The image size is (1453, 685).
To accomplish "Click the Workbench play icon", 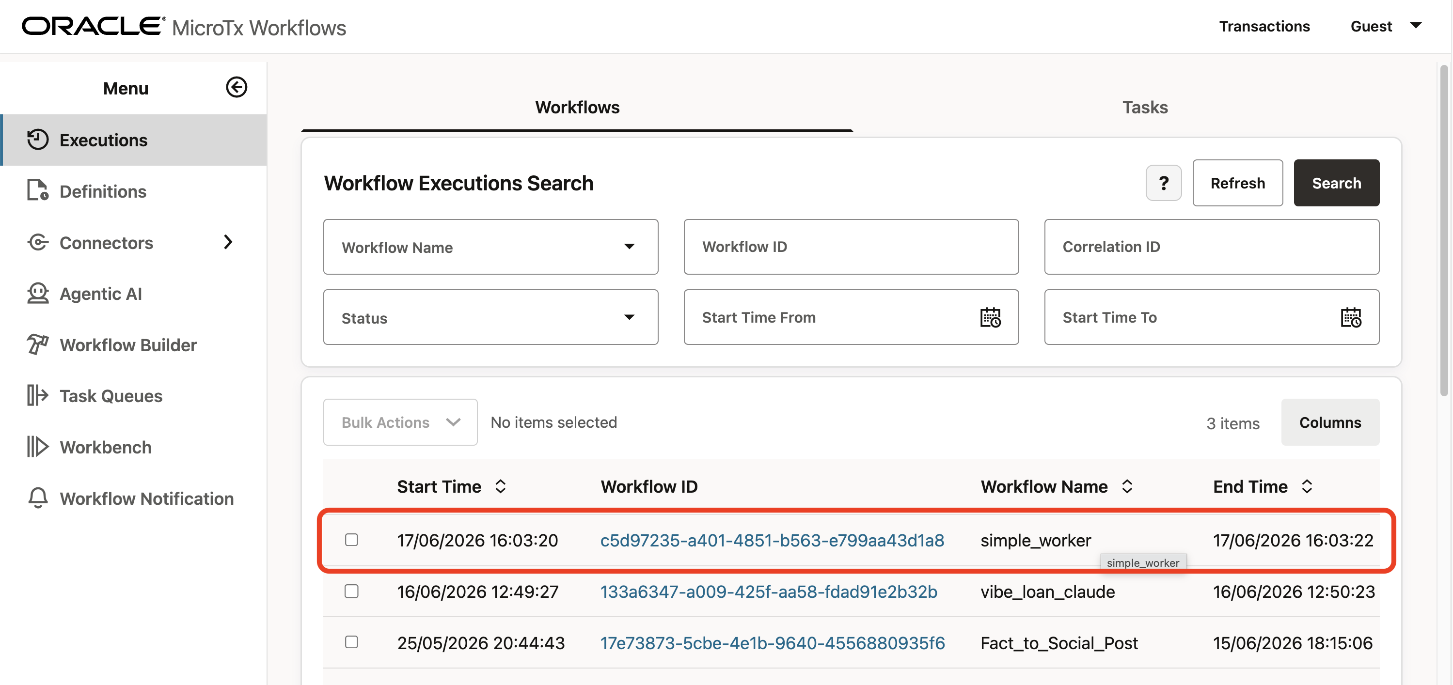I will click(x=38, y=447).
